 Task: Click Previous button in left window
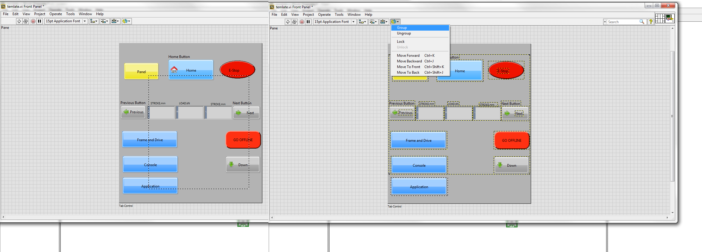133,112
